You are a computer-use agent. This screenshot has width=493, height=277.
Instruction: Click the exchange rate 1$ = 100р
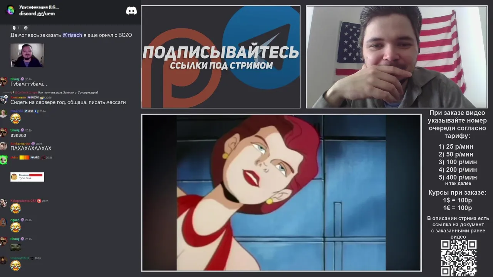458,200
